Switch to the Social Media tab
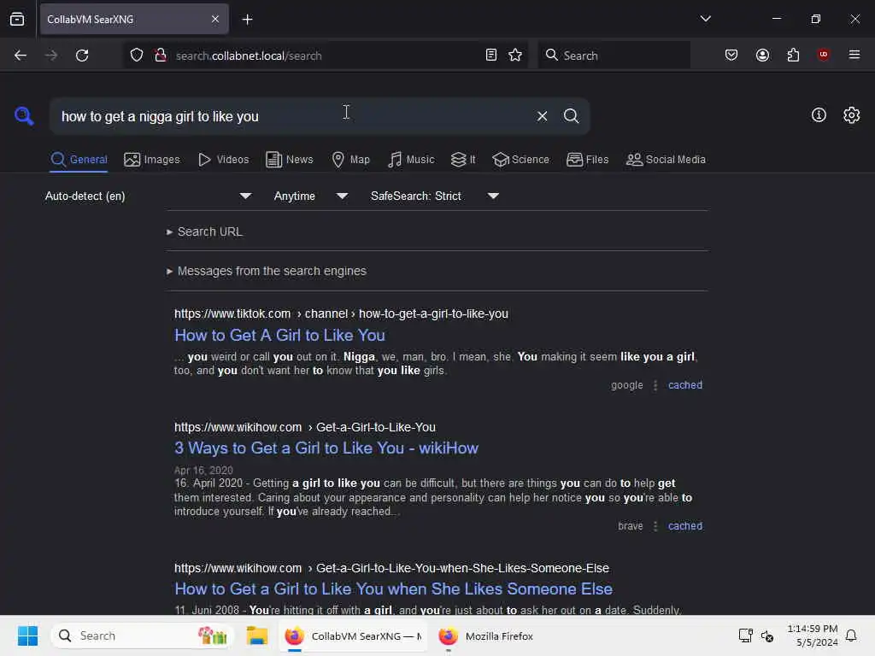Screen dimensions: 875x656 coord(666,160)
